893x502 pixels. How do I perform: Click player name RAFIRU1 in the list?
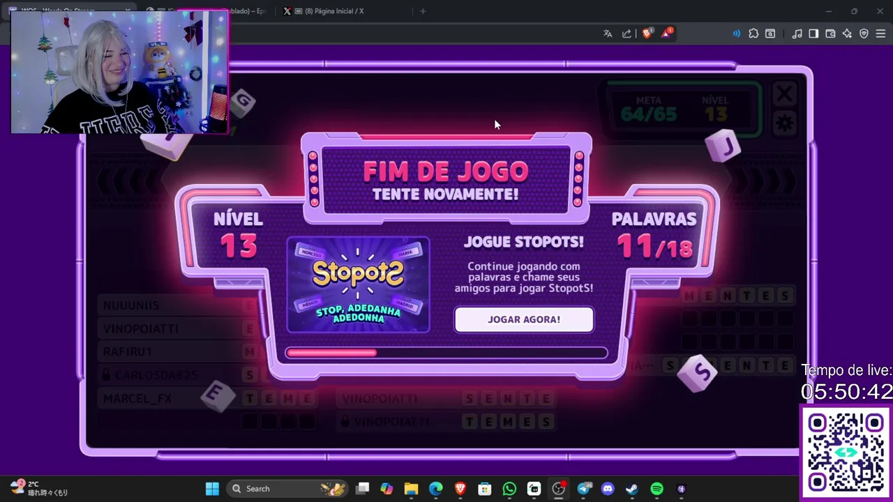point(128,351)
